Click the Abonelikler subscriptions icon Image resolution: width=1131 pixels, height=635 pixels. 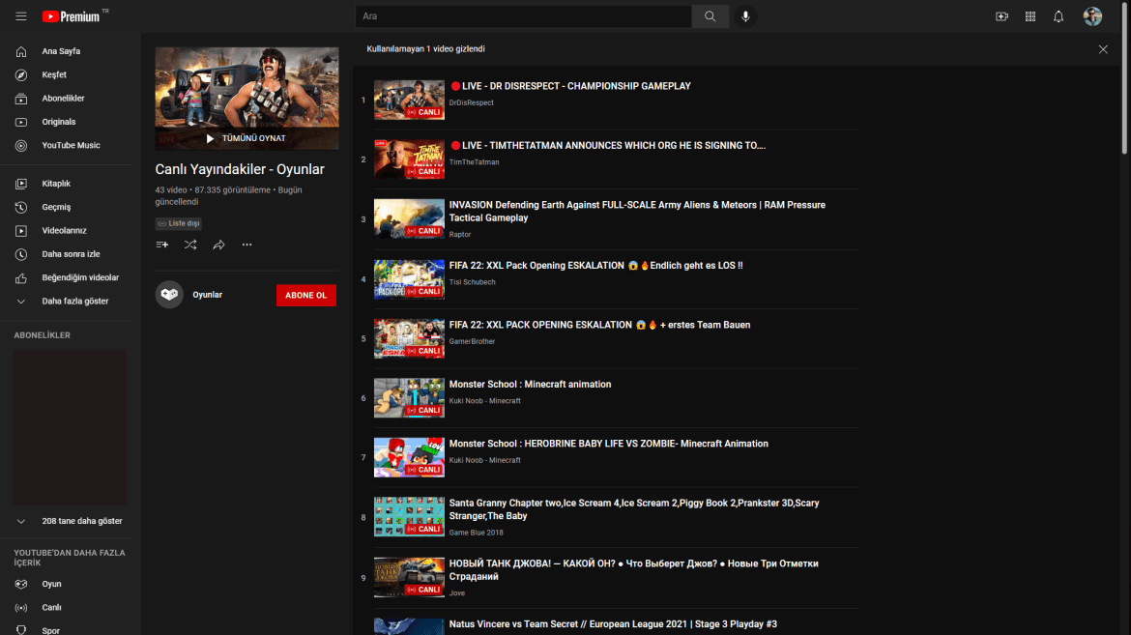[21, 99]
